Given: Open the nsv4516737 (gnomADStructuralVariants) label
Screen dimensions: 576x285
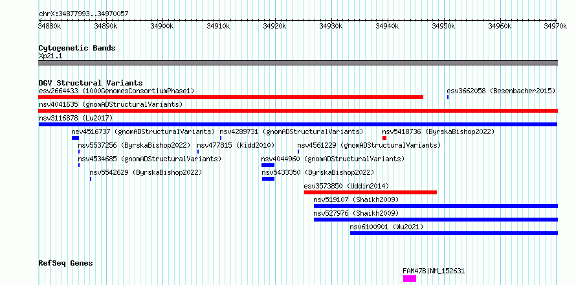Looking at the screenshot, I should coord(143,131).
